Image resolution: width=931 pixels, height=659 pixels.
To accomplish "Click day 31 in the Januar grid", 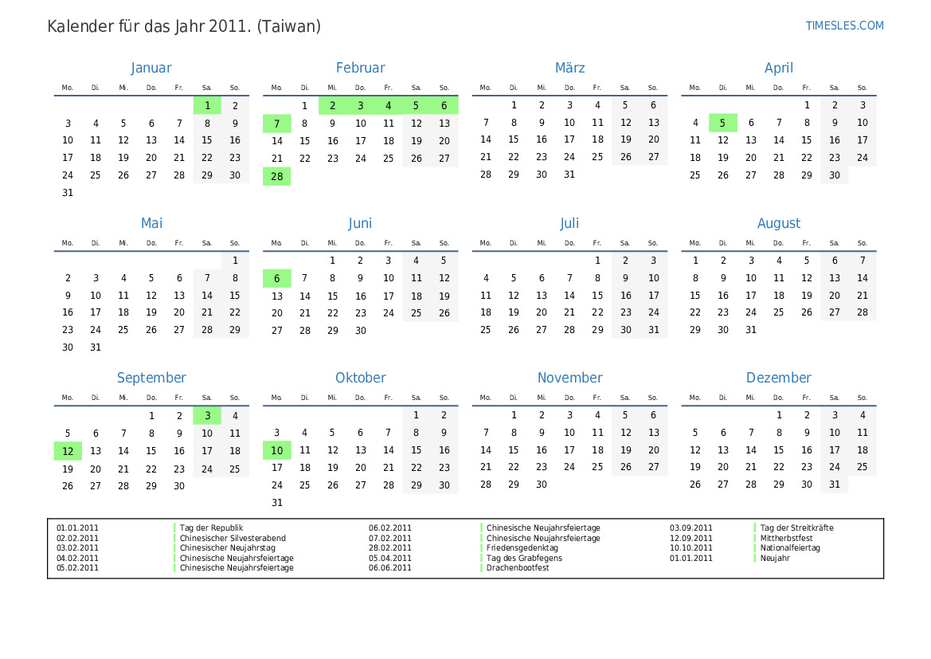I will click(x=68, y=193).
